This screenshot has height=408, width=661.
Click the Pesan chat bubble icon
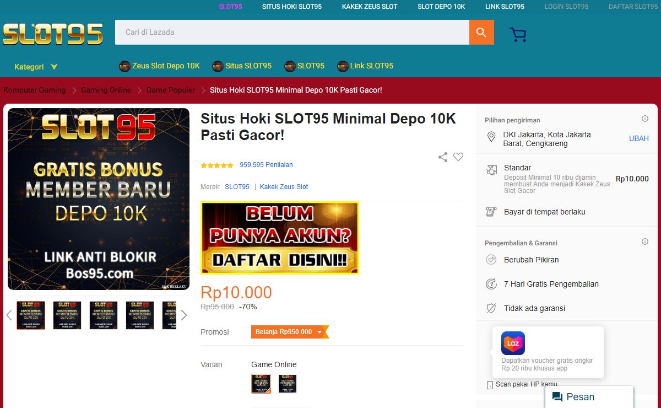(557, 397)
